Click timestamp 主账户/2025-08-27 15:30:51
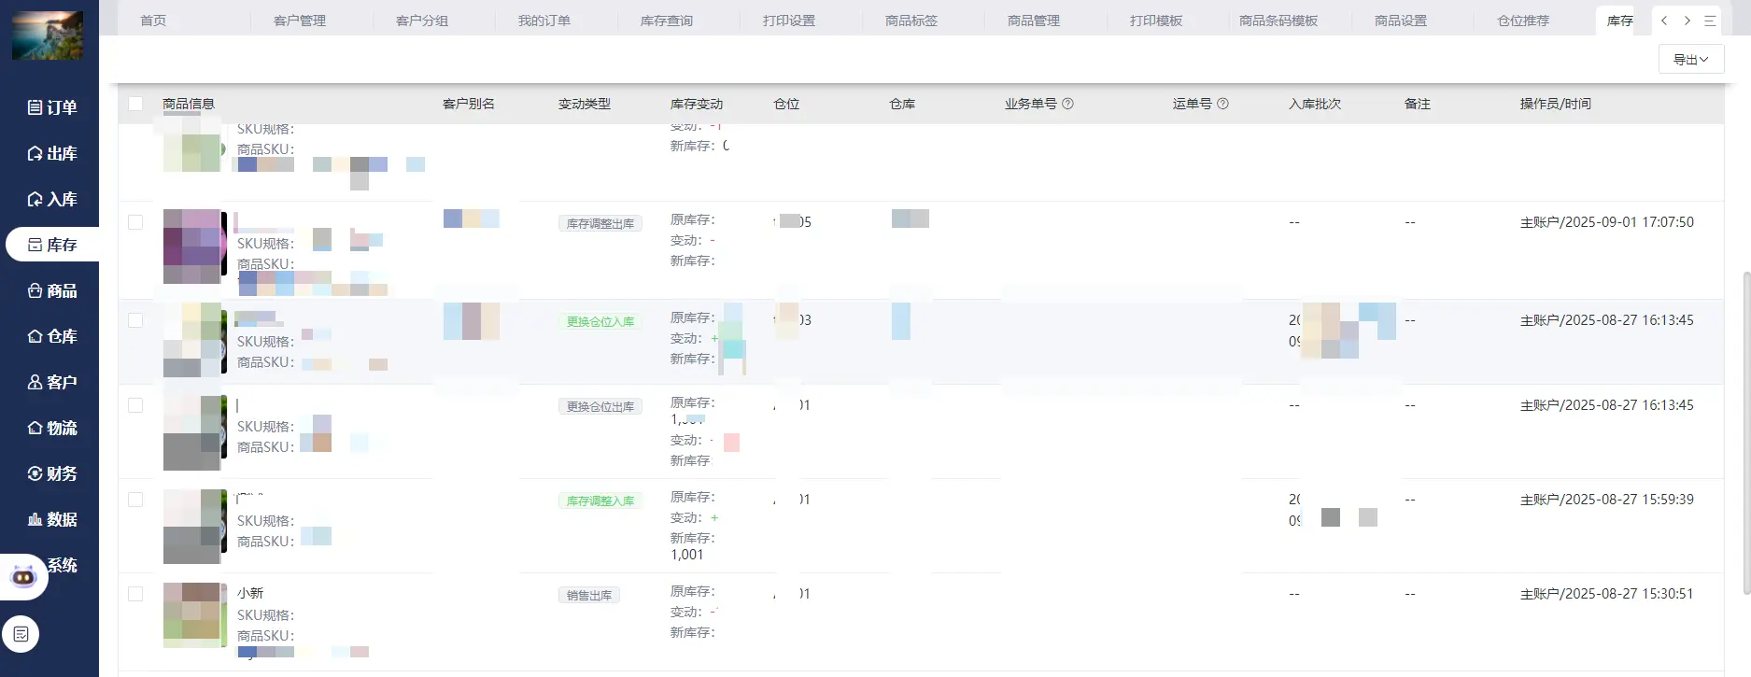The image size is (1751, 677). click(1607, 594)
